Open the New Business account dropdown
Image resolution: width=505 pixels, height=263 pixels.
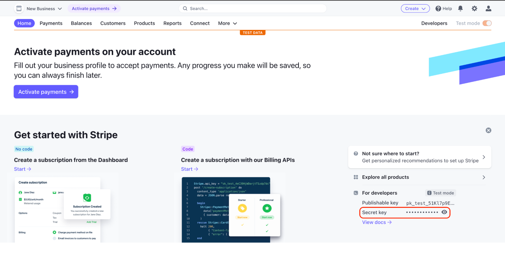(x=44, y=9)
